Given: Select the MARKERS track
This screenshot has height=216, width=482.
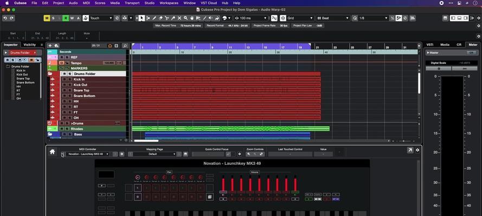Looking at the screenshot, I should pyautogui.click(x=87, y=68).
